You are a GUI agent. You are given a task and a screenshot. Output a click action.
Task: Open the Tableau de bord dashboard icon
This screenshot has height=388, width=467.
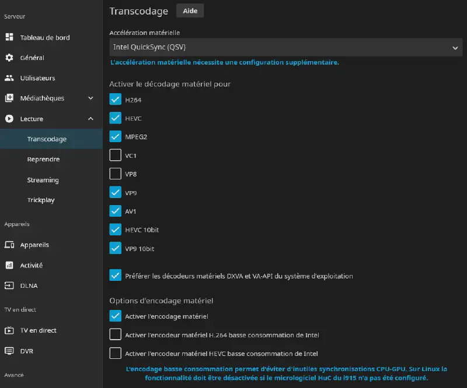pos(9,37)
